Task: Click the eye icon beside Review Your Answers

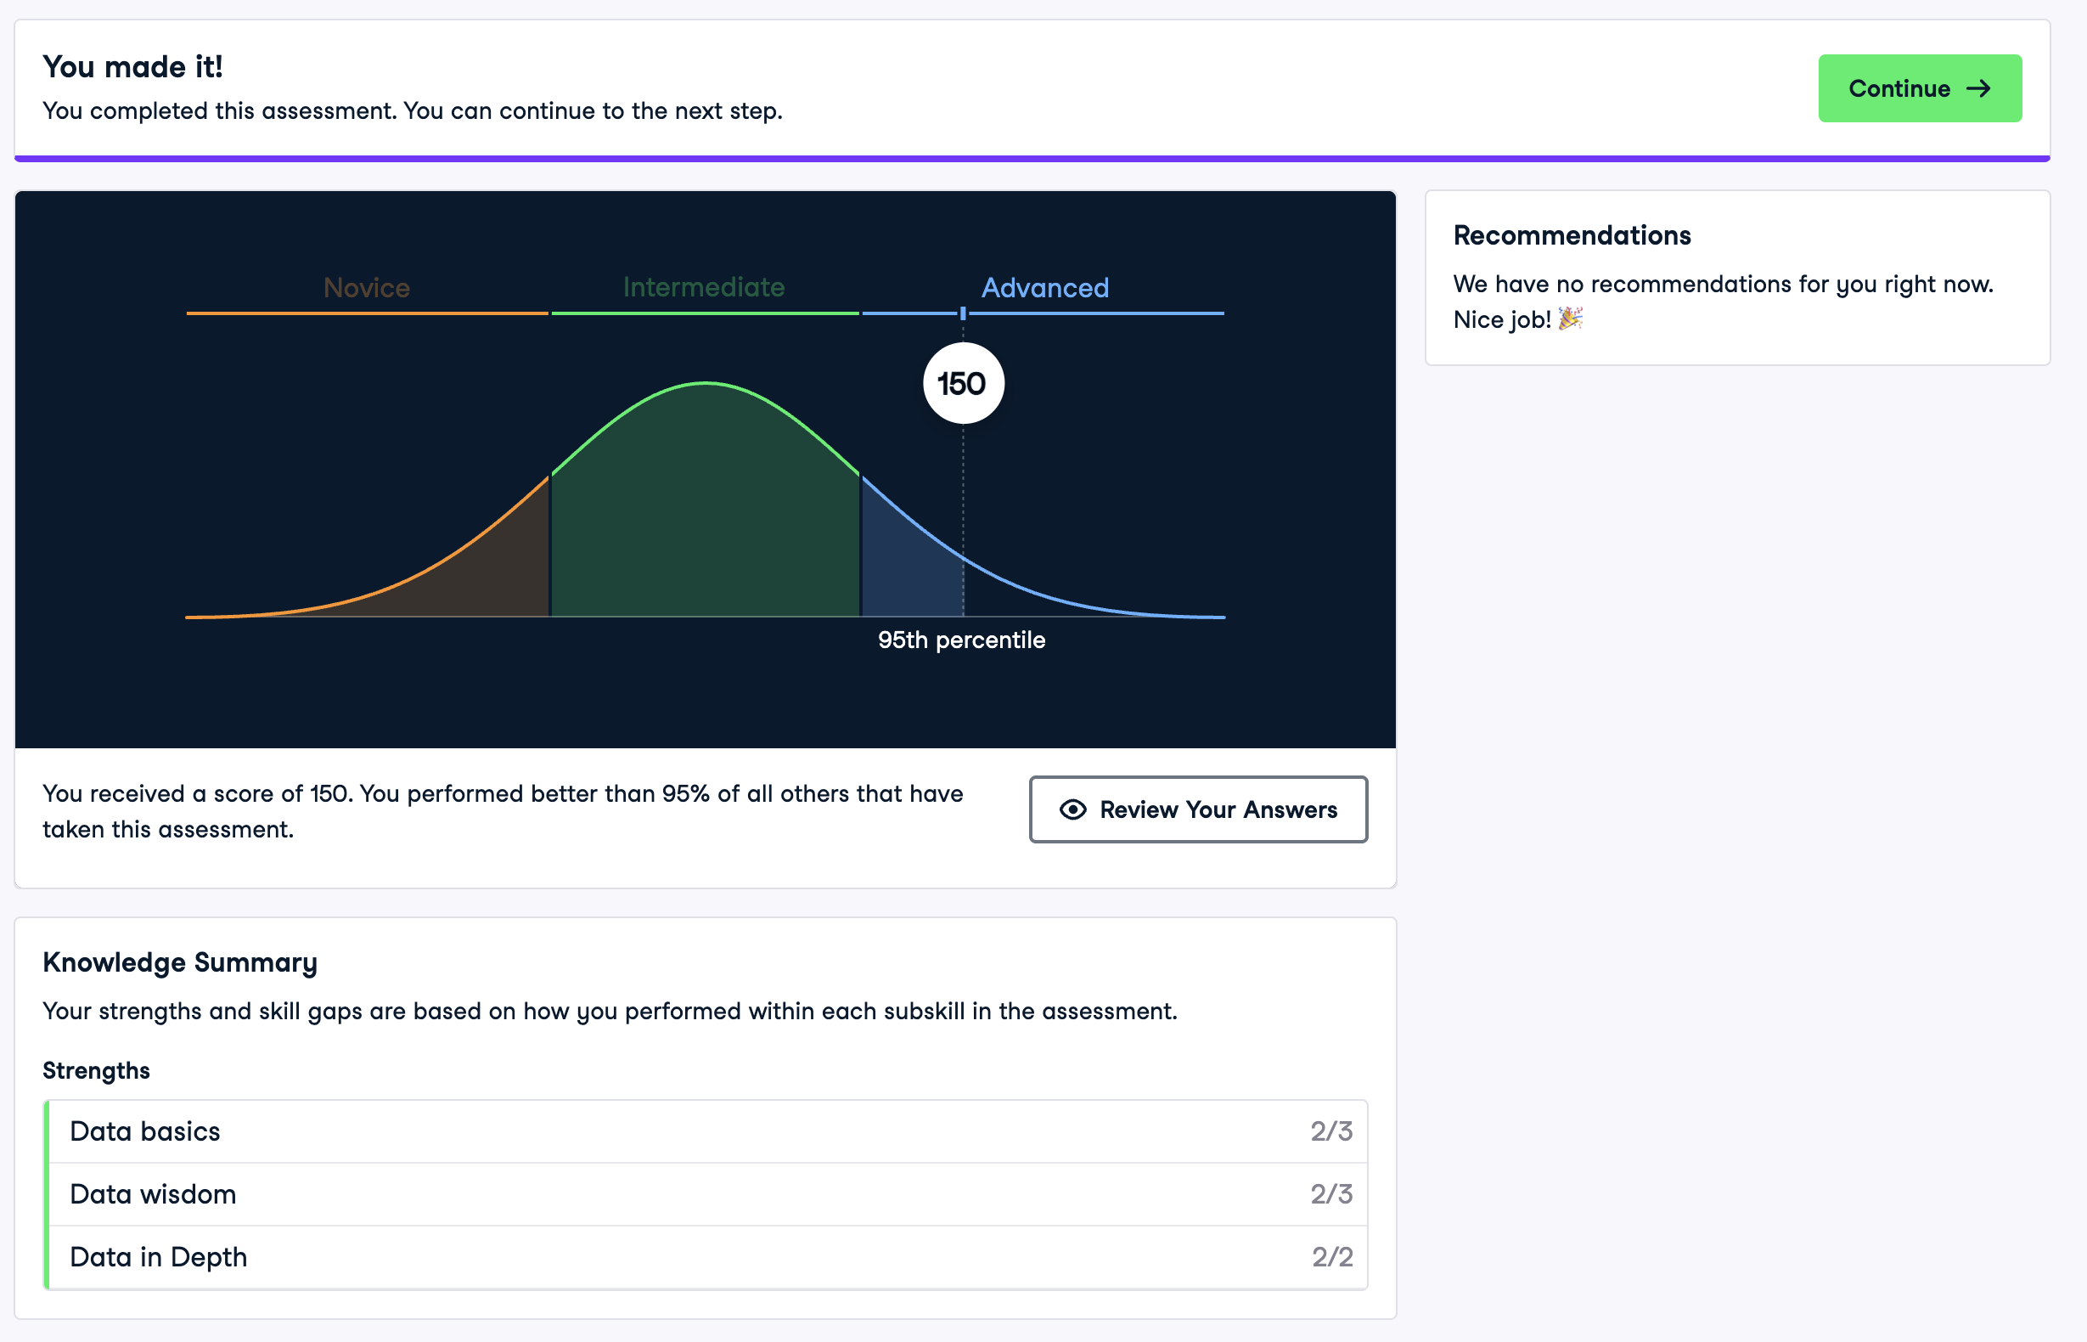Action: [x=1072, y=809]
